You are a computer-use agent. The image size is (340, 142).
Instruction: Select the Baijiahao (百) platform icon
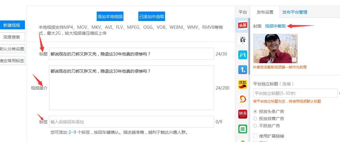tap(243, 40)
